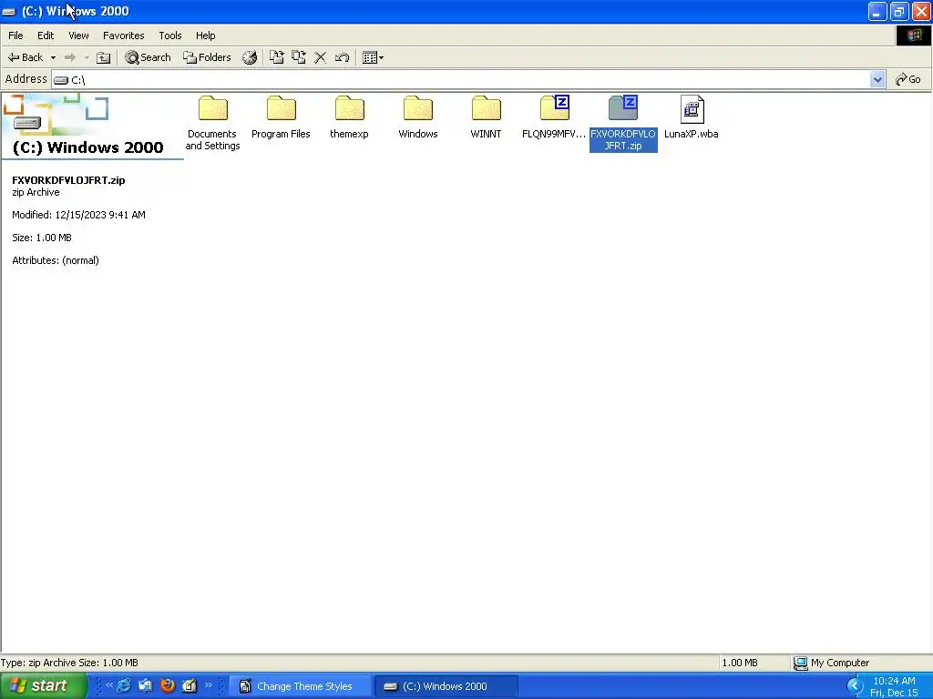
Task: Launch Firefox from Quick Launch
Action: click(x=168, y=686)
